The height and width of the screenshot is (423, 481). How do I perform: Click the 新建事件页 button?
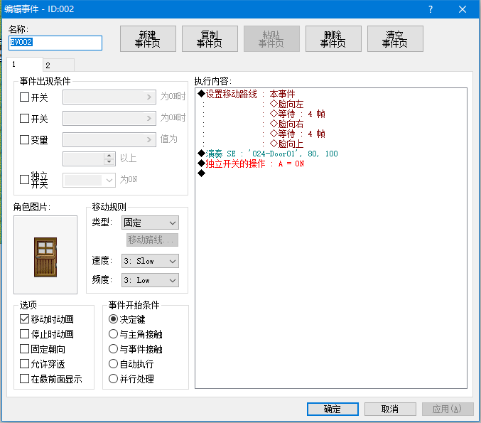click(x=148, y=38)
